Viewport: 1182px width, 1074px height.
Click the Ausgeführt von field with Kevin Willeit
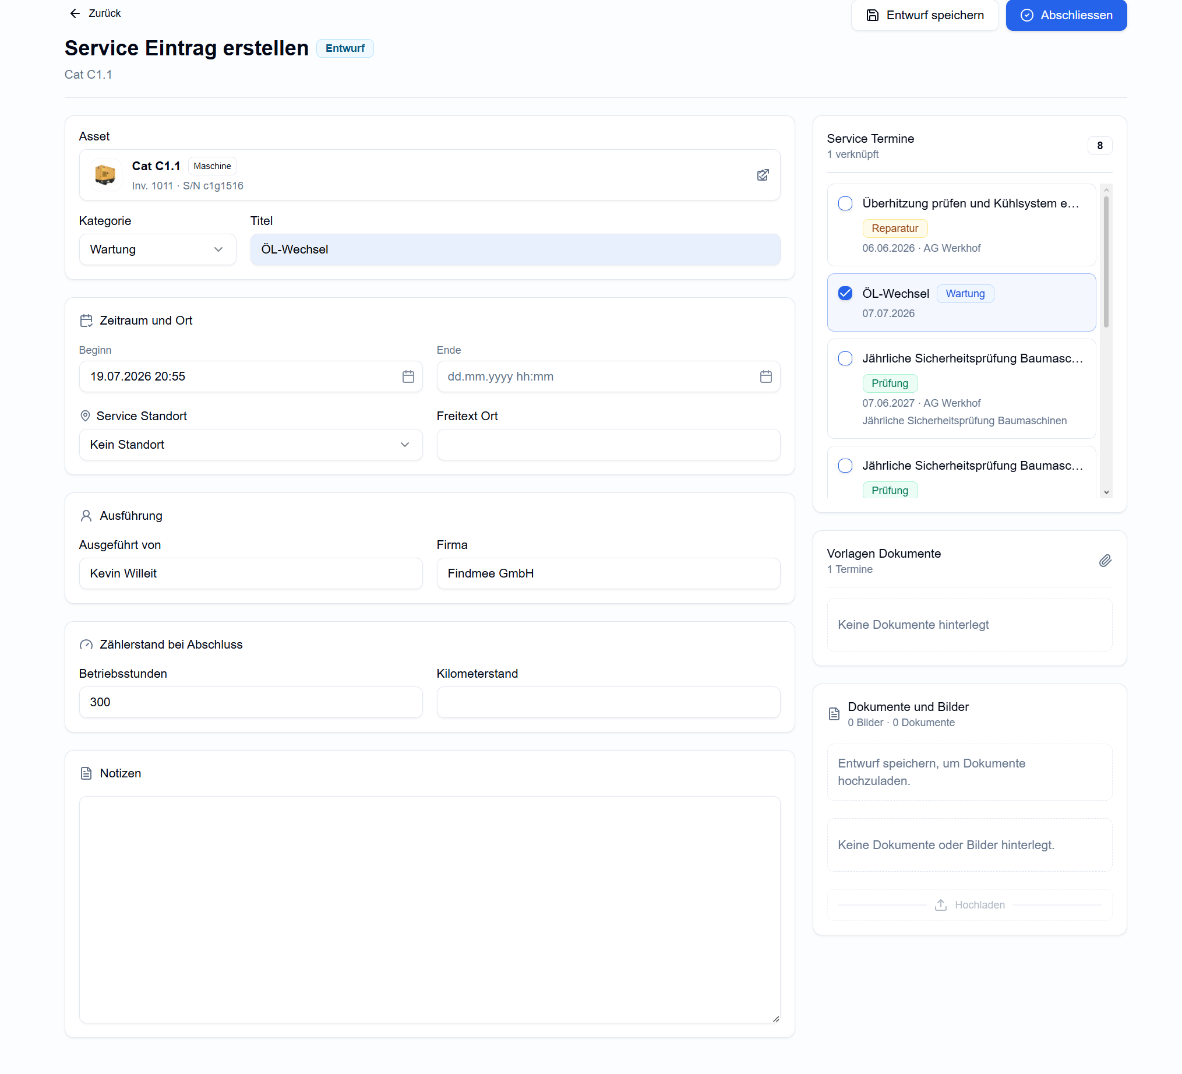tap(250, 573)
